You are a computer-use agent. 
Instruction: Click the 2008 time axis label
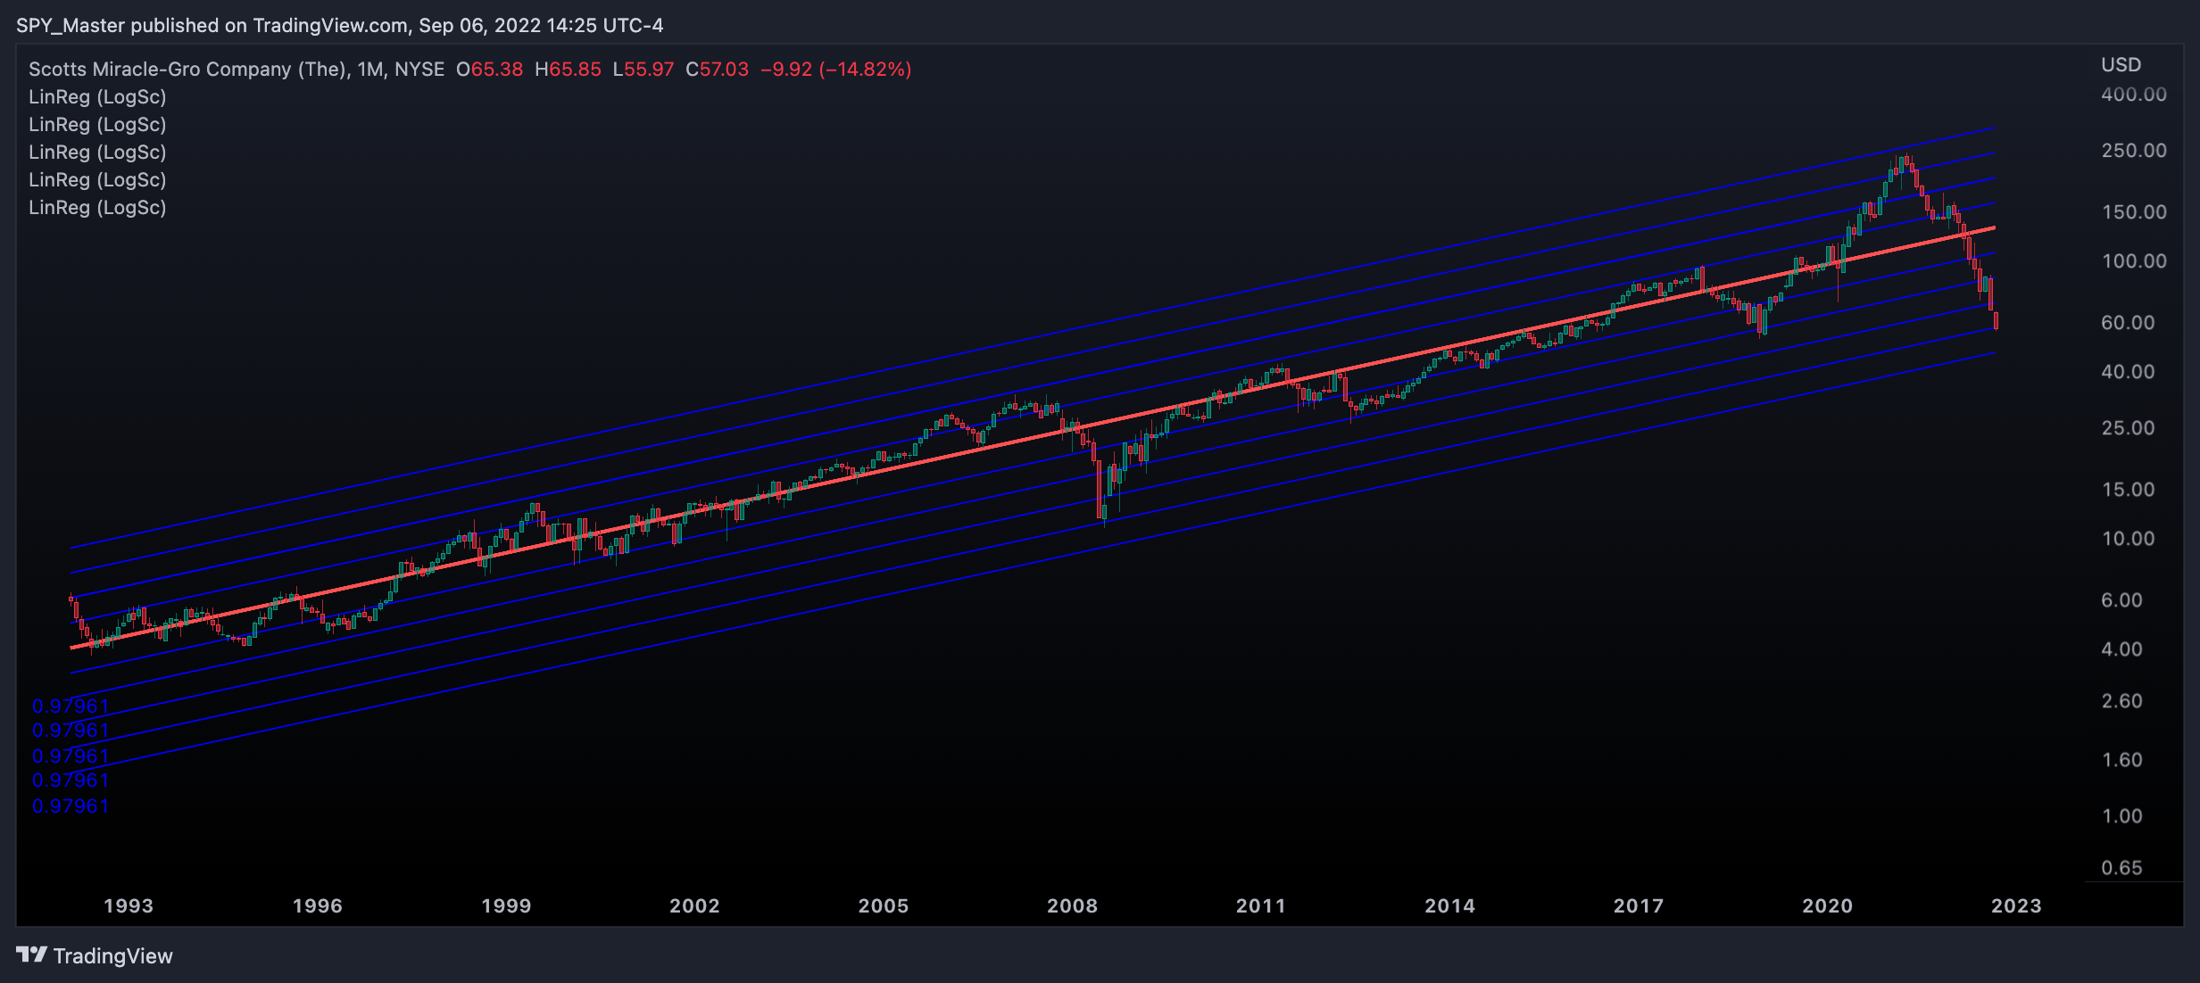pos(1072,906)
